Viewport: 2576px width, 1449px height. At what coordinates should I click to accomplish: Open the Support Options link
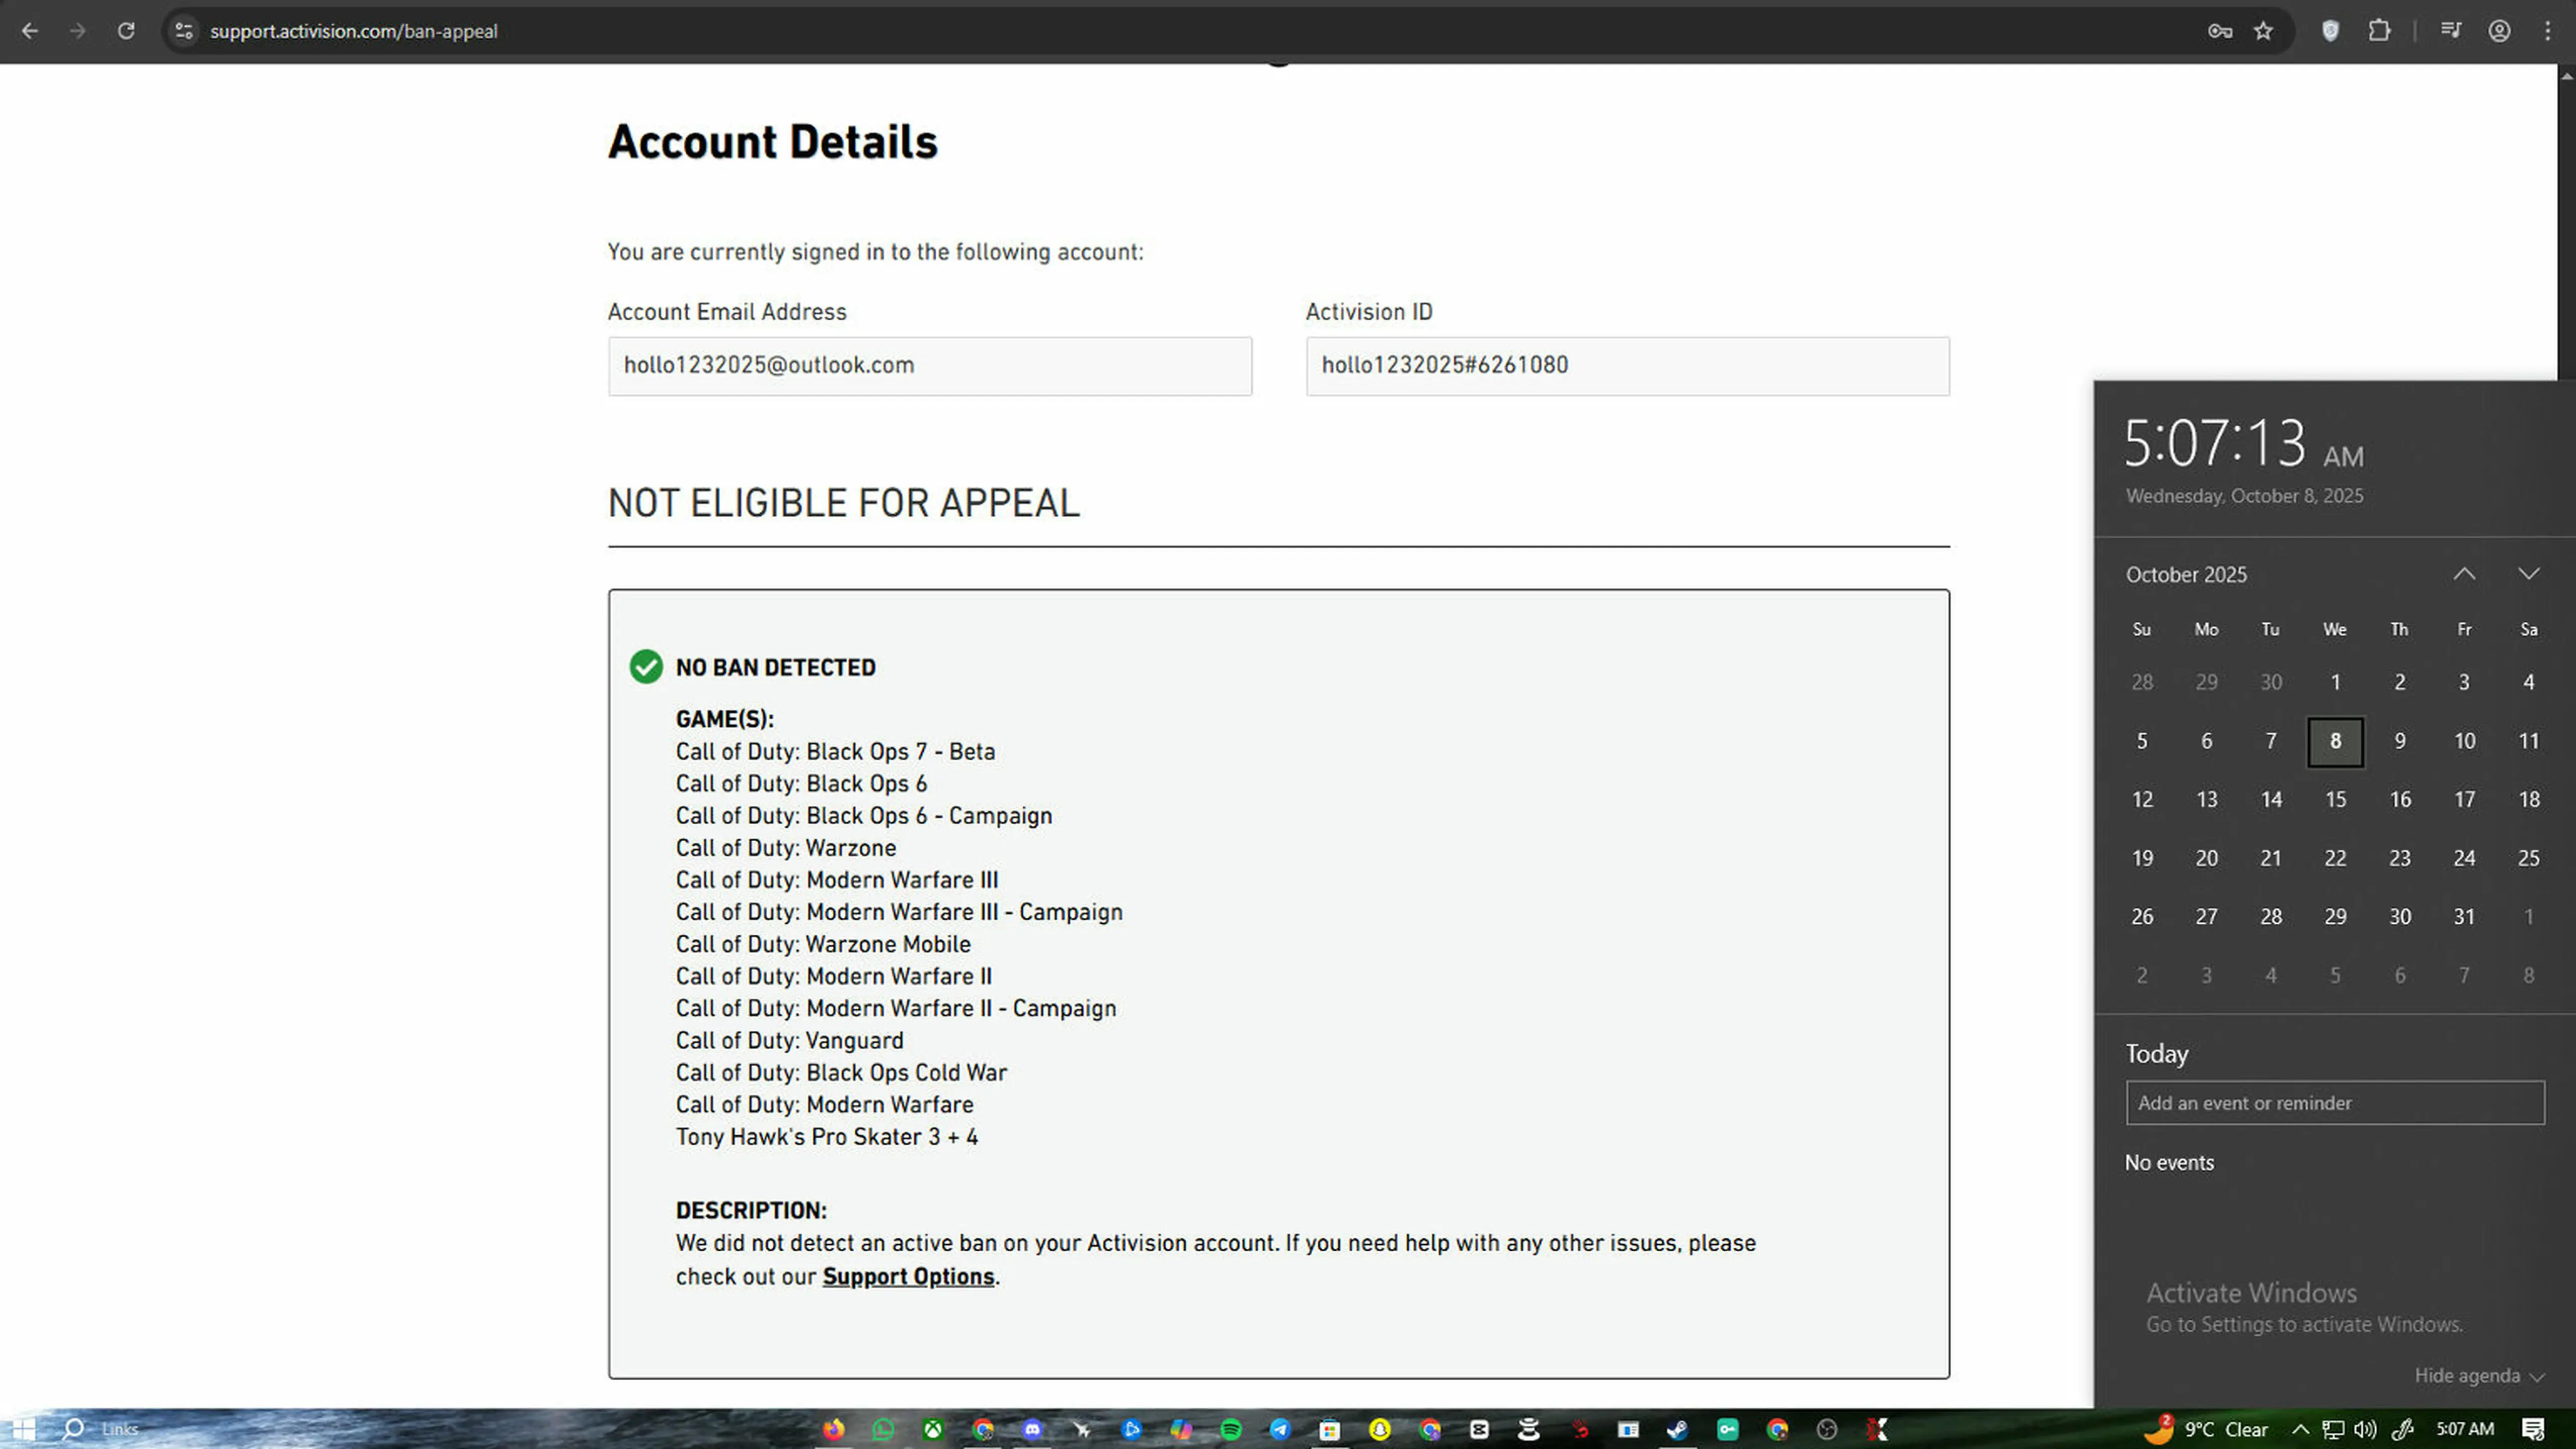[908, 1277]
